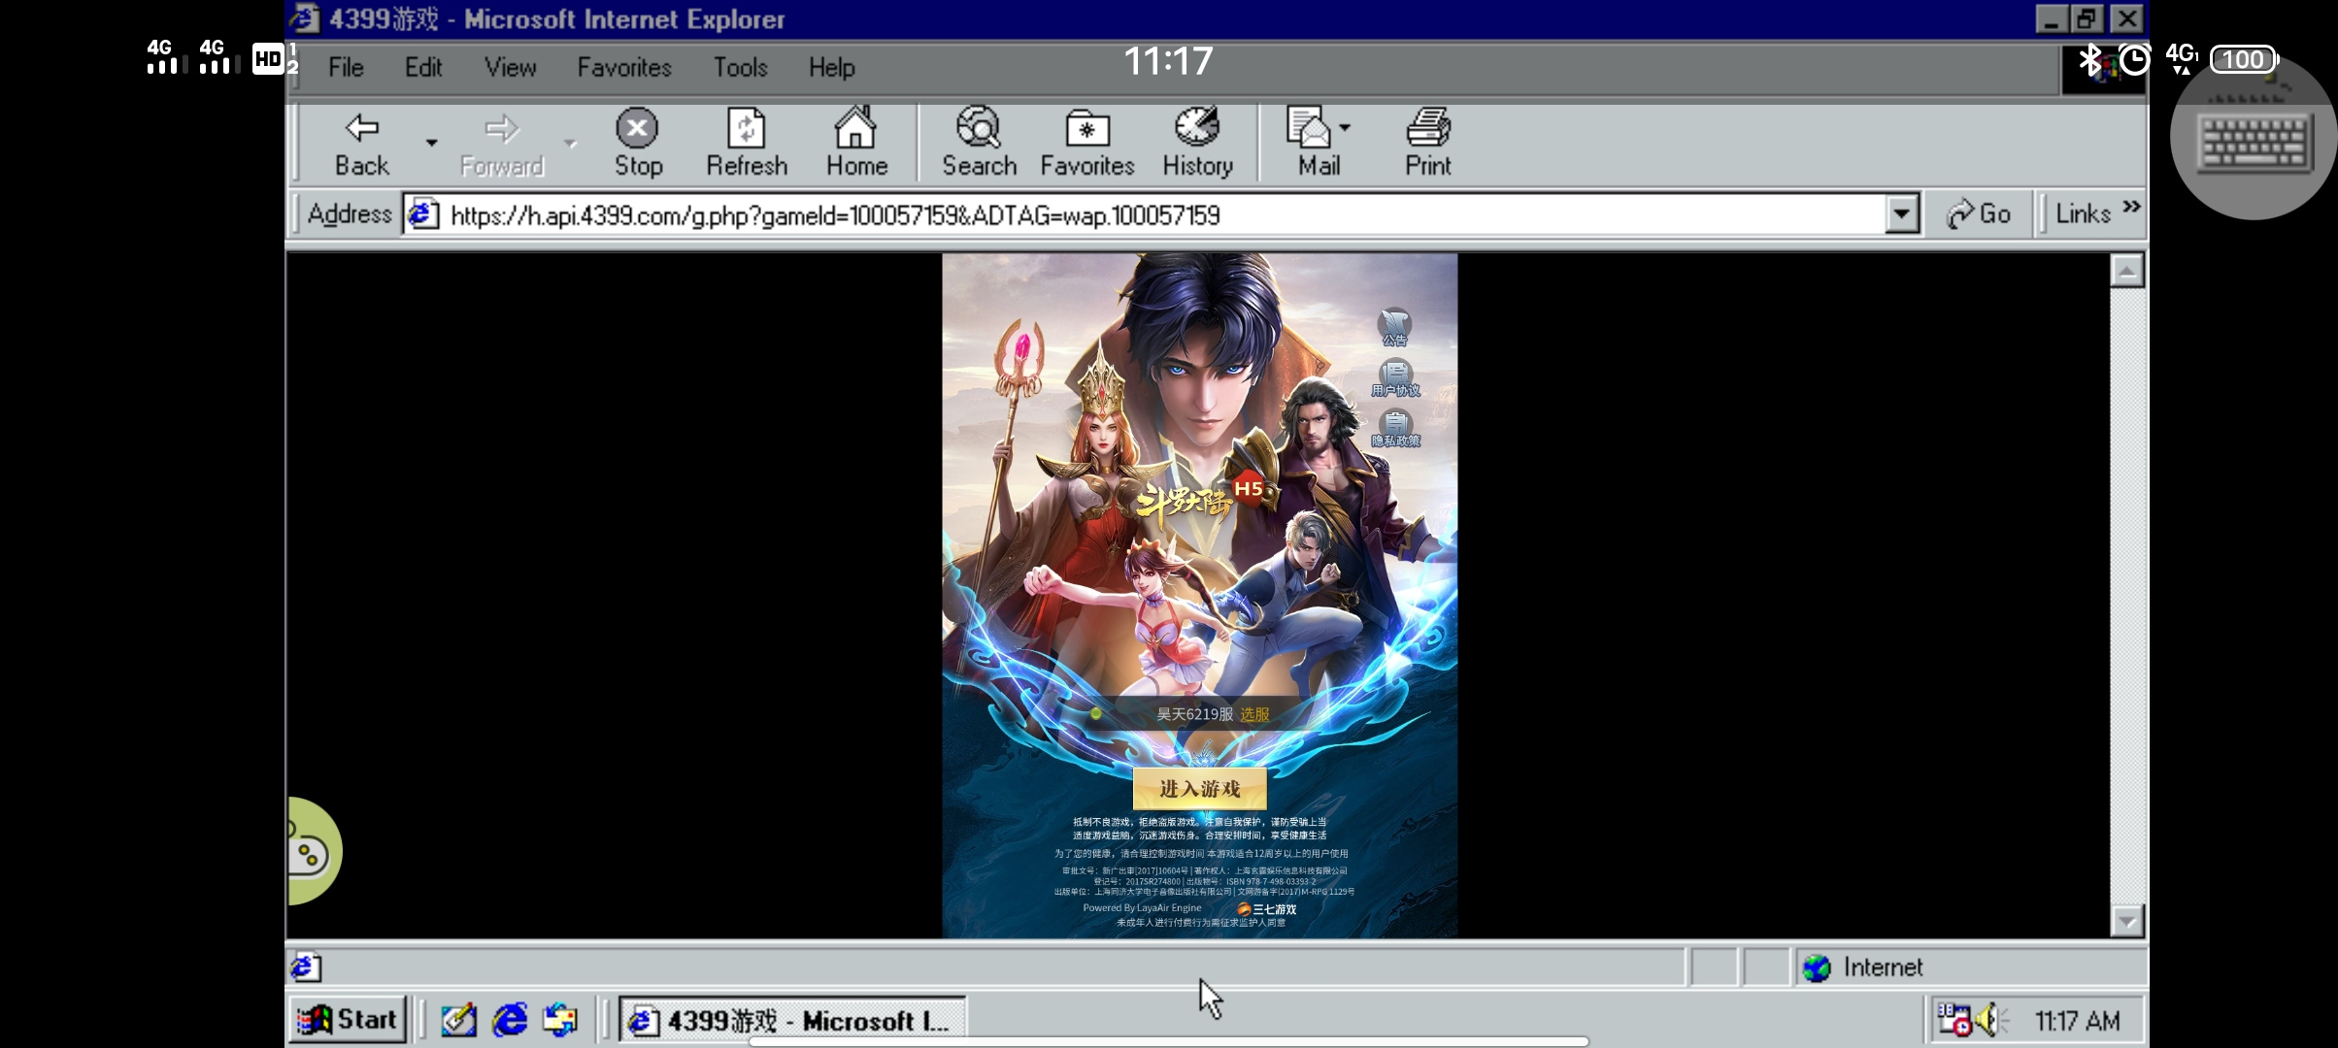Image resolution: width=2338 pixels, height=1048 pixels.
Task: Click the 选服 server select link
Action: (x=1254, y=714)
